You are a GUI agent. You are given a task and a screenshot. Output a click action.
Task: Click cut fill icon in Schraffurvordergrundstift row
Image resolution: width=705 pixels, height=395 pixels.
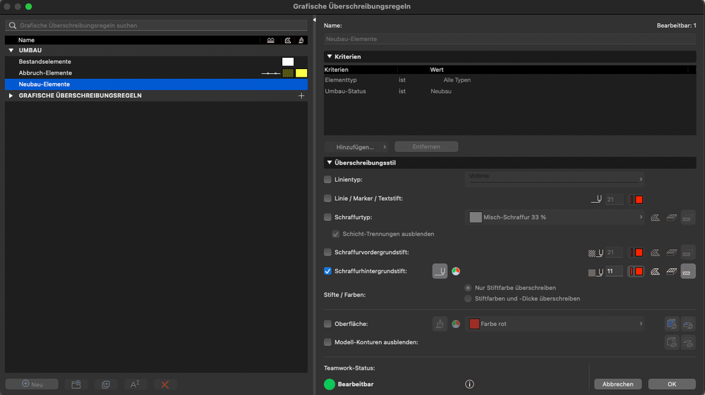click(x=688, y=253)
